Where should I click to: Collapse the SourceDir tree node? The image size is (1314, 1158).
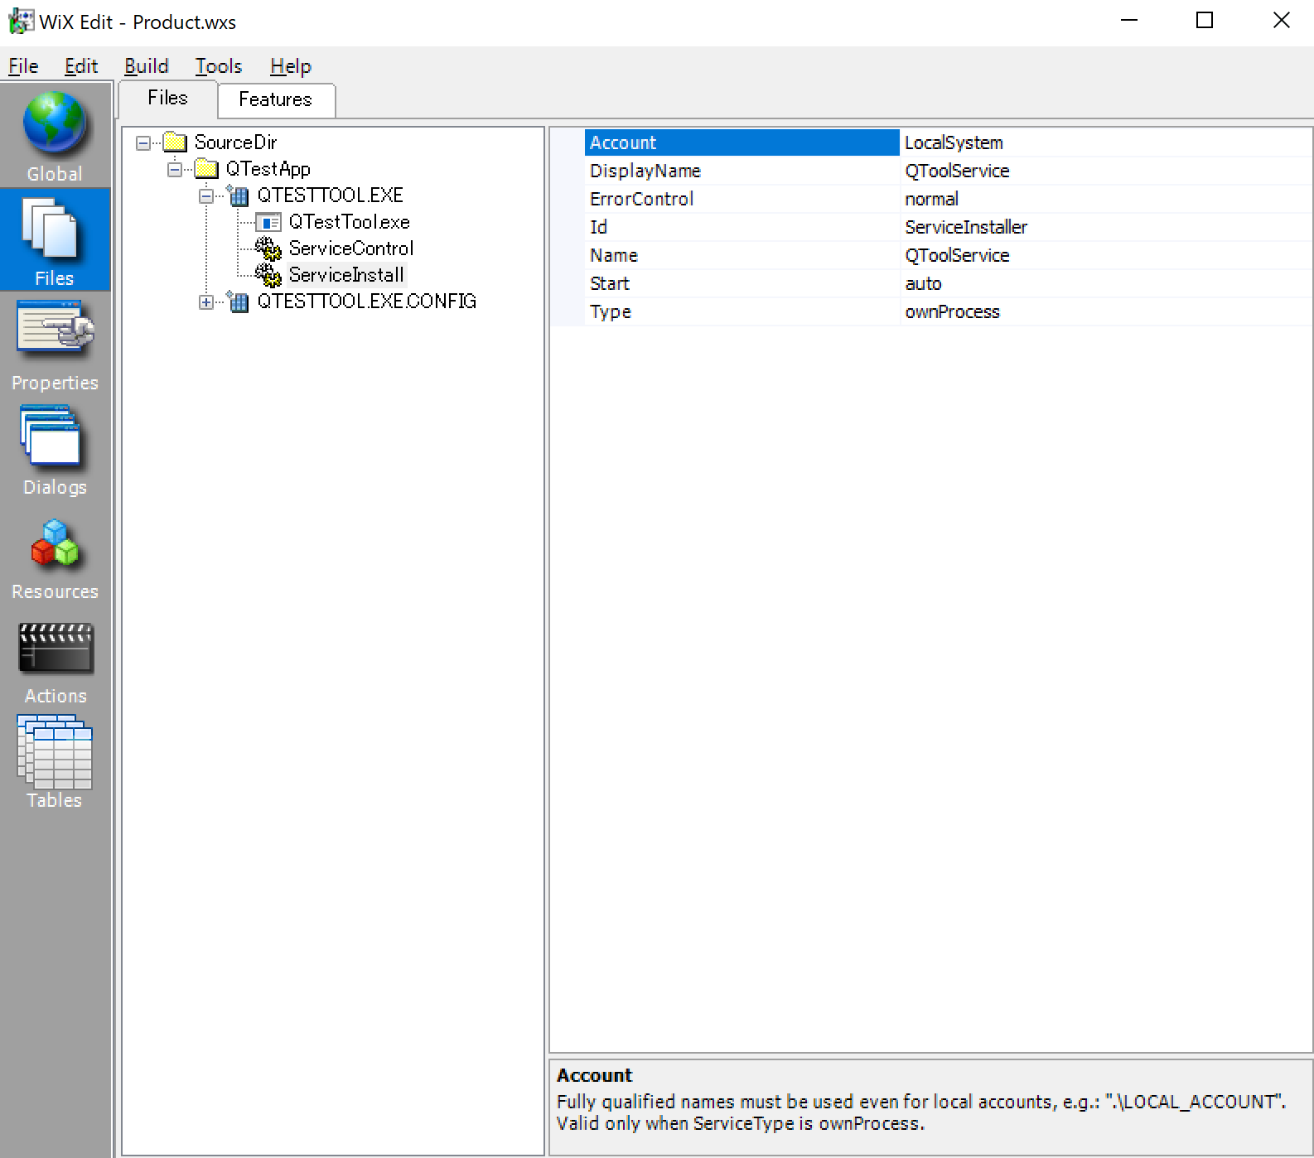coord(143,143)
